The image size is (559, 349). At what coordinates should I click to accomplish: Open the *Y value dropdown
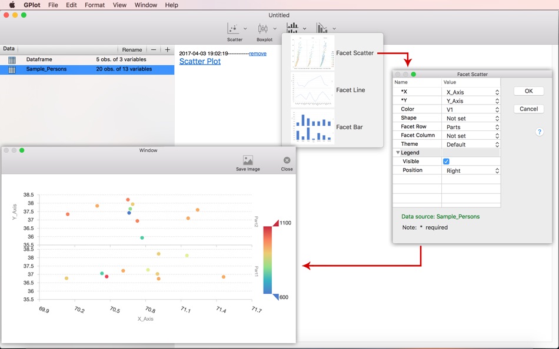[471, 101]
